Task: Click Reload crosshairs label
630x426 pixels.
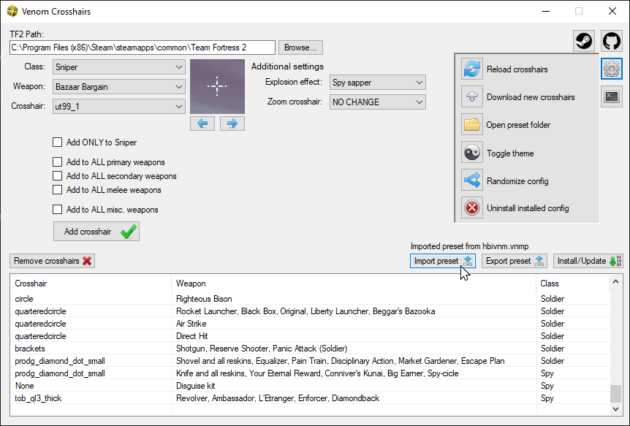Action: tap(517, 69)
